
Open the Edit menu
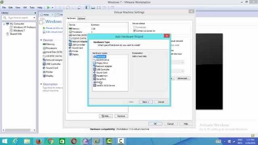pos(10,8)
